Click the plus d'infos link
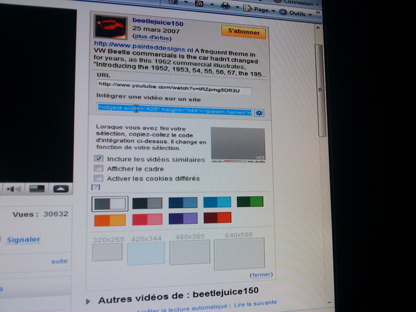The image size is (416, 312). tap(152, 38)
